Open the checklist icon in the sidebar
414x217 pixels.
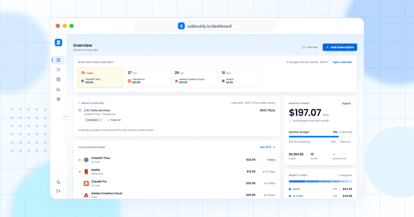58,70
